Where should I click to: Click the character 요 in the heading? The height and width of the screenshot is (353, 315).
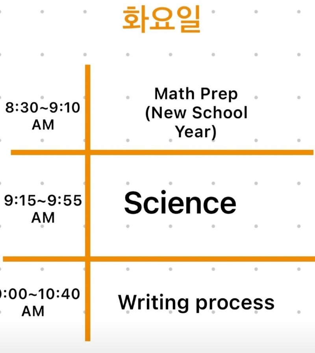(x=161, y=18)
